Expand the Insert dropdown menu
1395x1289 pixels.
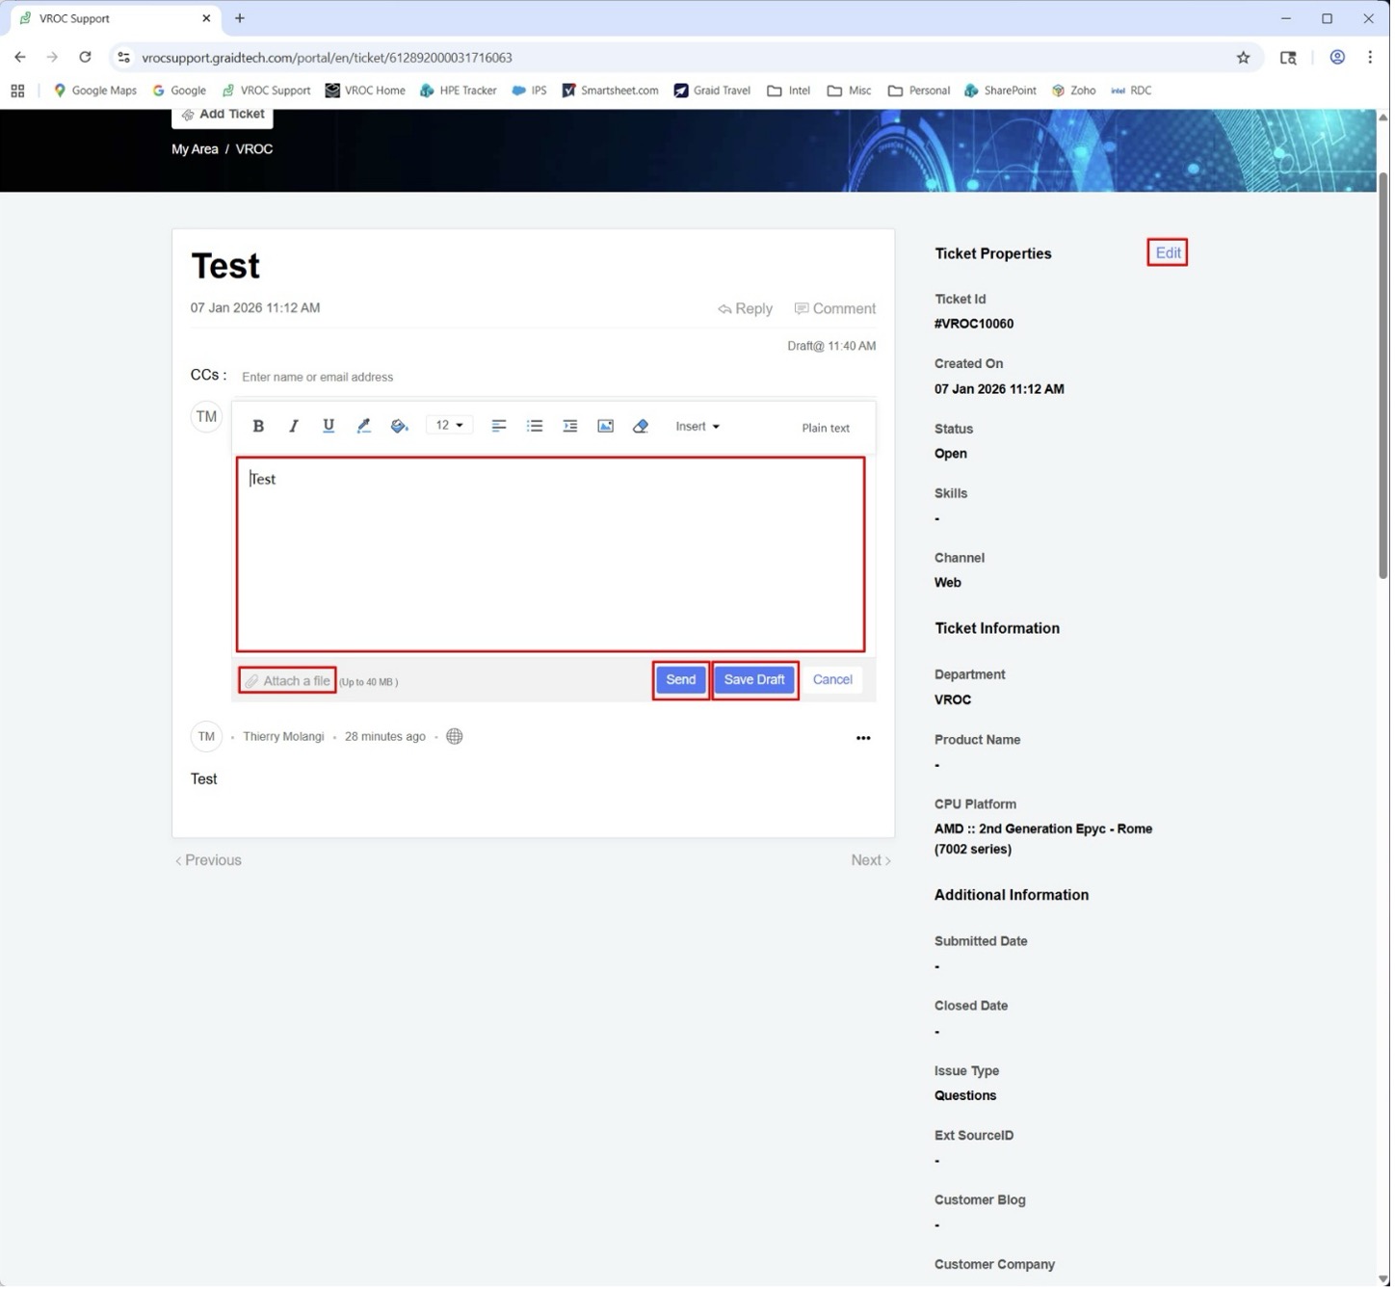698,427
